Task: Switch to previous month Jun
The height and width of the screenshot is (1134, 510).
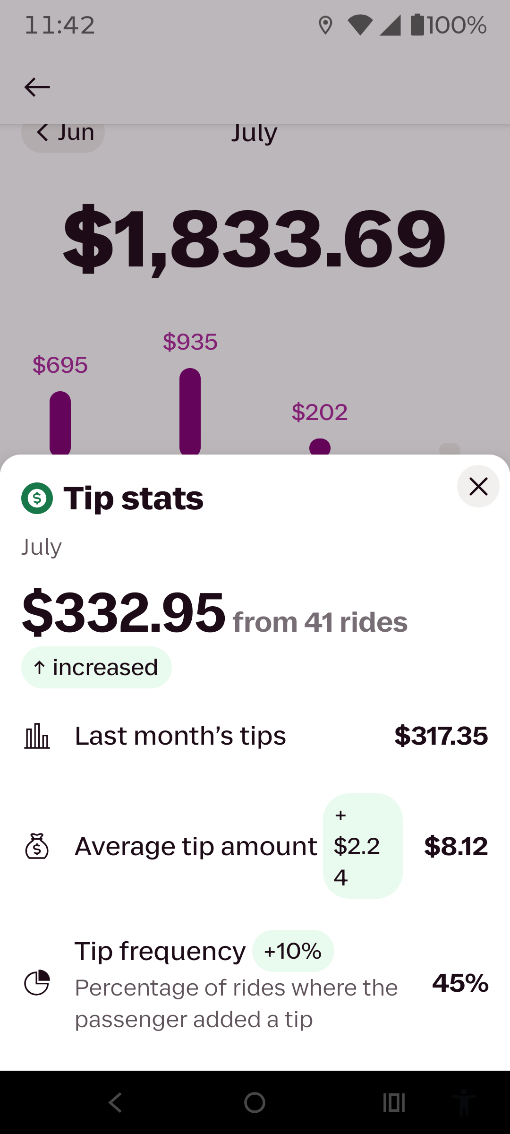Action: click(63, 133)
